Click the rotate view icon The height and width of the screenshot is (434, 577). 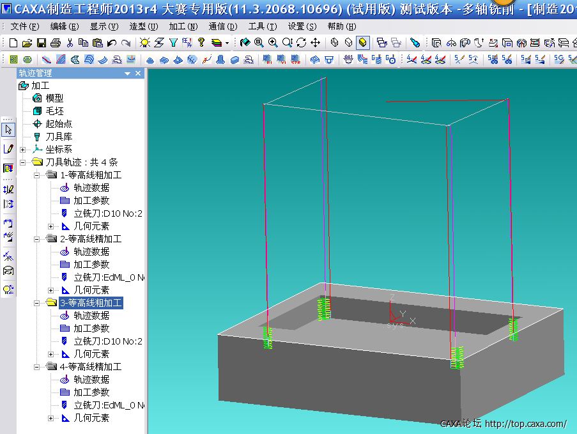coord(301,43)
